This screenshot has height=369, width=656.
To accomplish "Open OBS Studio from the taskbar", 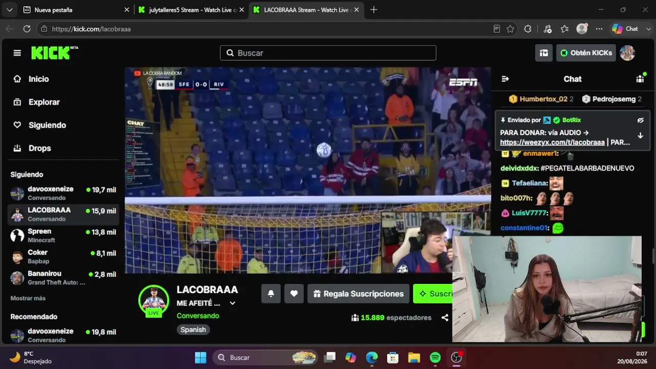I will tap(456, 357).
